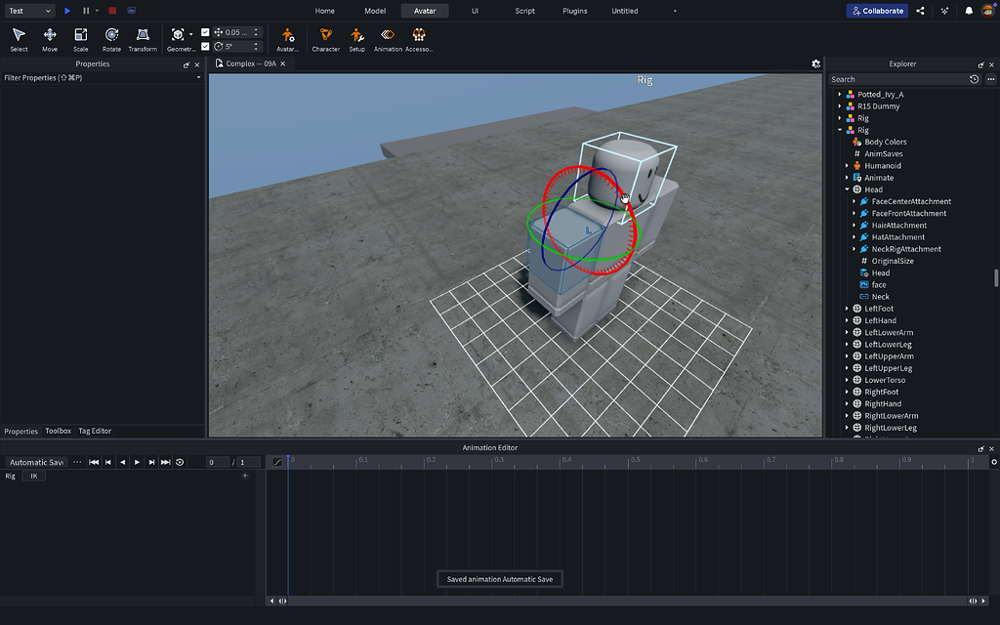Toggle the curve editor button

click(277, 462)
